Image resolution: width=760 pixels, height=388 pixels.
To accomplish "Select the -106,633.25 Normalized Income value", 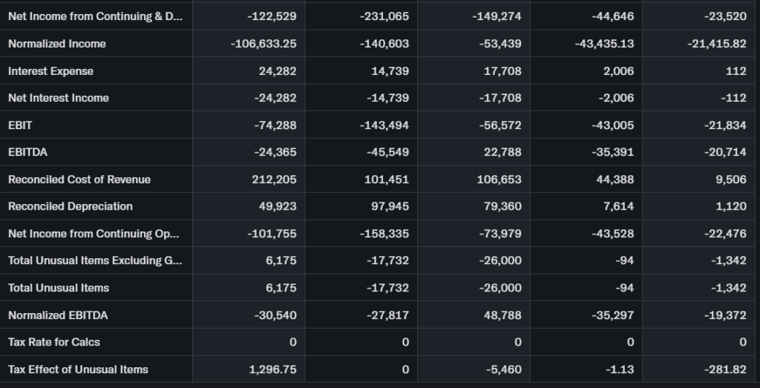I will click(263, 44).
